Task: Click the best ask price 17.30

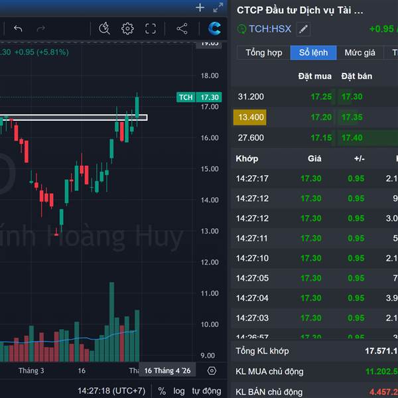Action: point(352,97)
